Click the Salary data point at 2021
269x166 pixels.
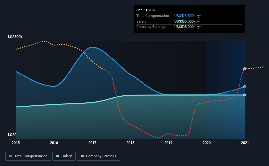tap(245, 95)
